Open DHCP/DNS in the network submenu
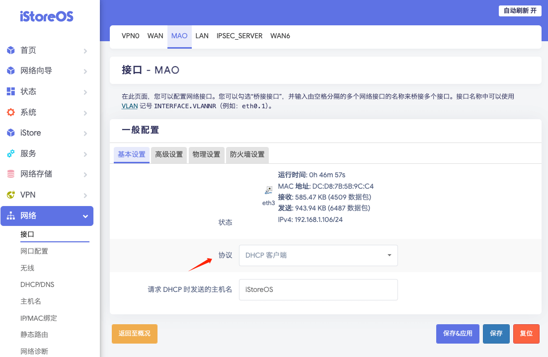This screenshot has height=357, width=548. pos(37,285)
